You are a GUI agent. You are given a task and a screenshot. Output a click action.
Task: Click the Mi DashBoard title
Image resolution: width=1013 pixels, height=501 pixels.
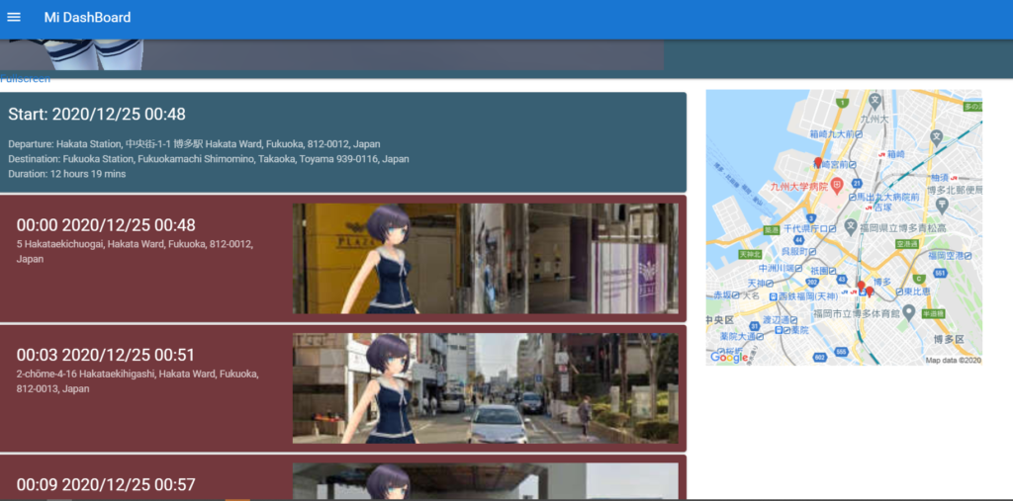point(87,18)
